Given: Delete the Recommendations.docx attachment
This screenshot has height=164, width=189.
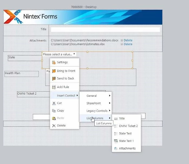Looking at the screenshot, I should pos(128,40).
